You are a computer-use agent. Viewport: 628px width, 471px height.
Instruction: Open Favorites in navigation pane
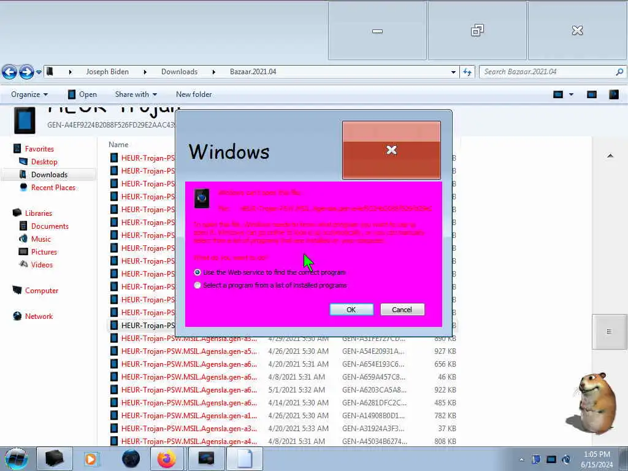39,149
